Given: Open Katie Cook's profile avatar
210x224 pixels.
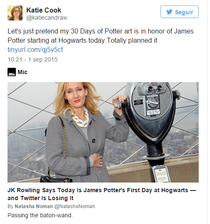Looking at the screenshot, I should [x=15, y=13].
